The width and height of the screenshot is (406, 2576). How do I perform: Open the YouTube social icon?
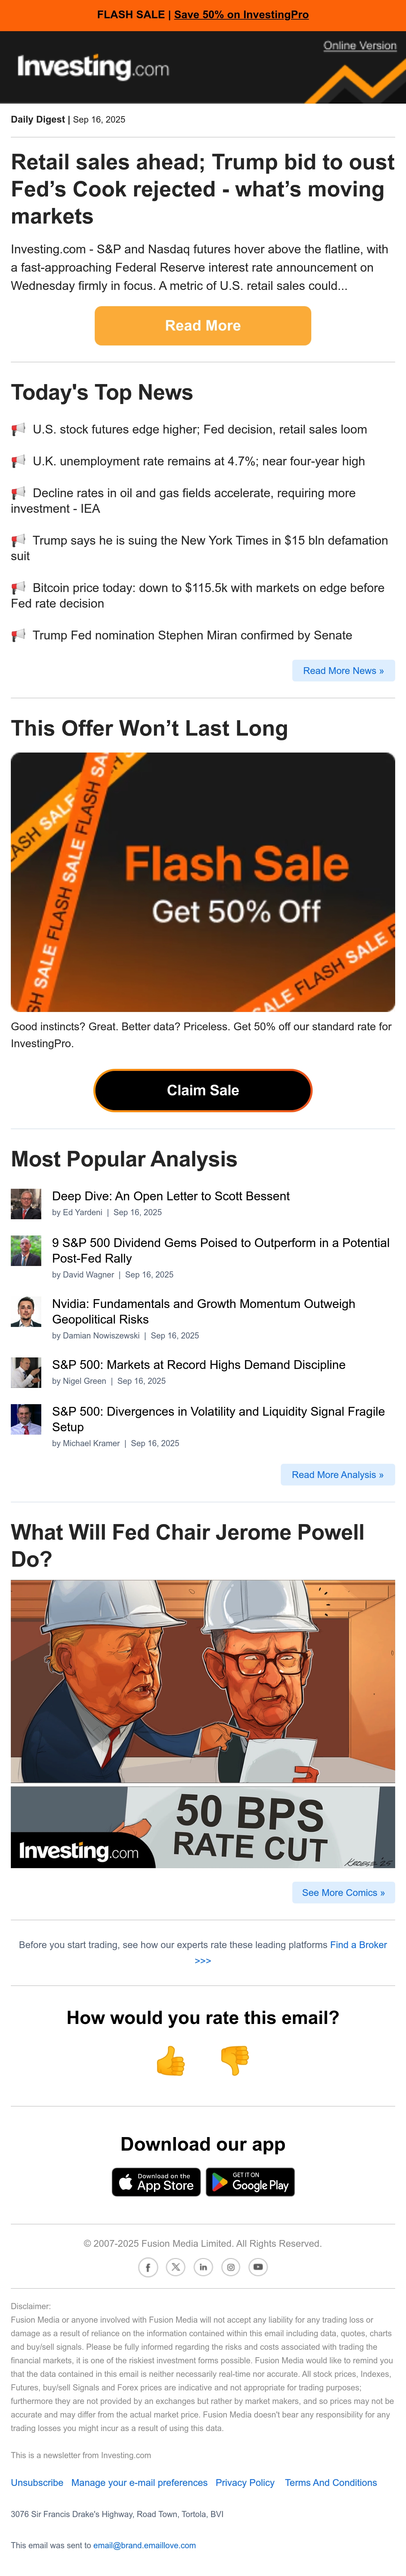pyautogui.click(x=258, y=2267)
